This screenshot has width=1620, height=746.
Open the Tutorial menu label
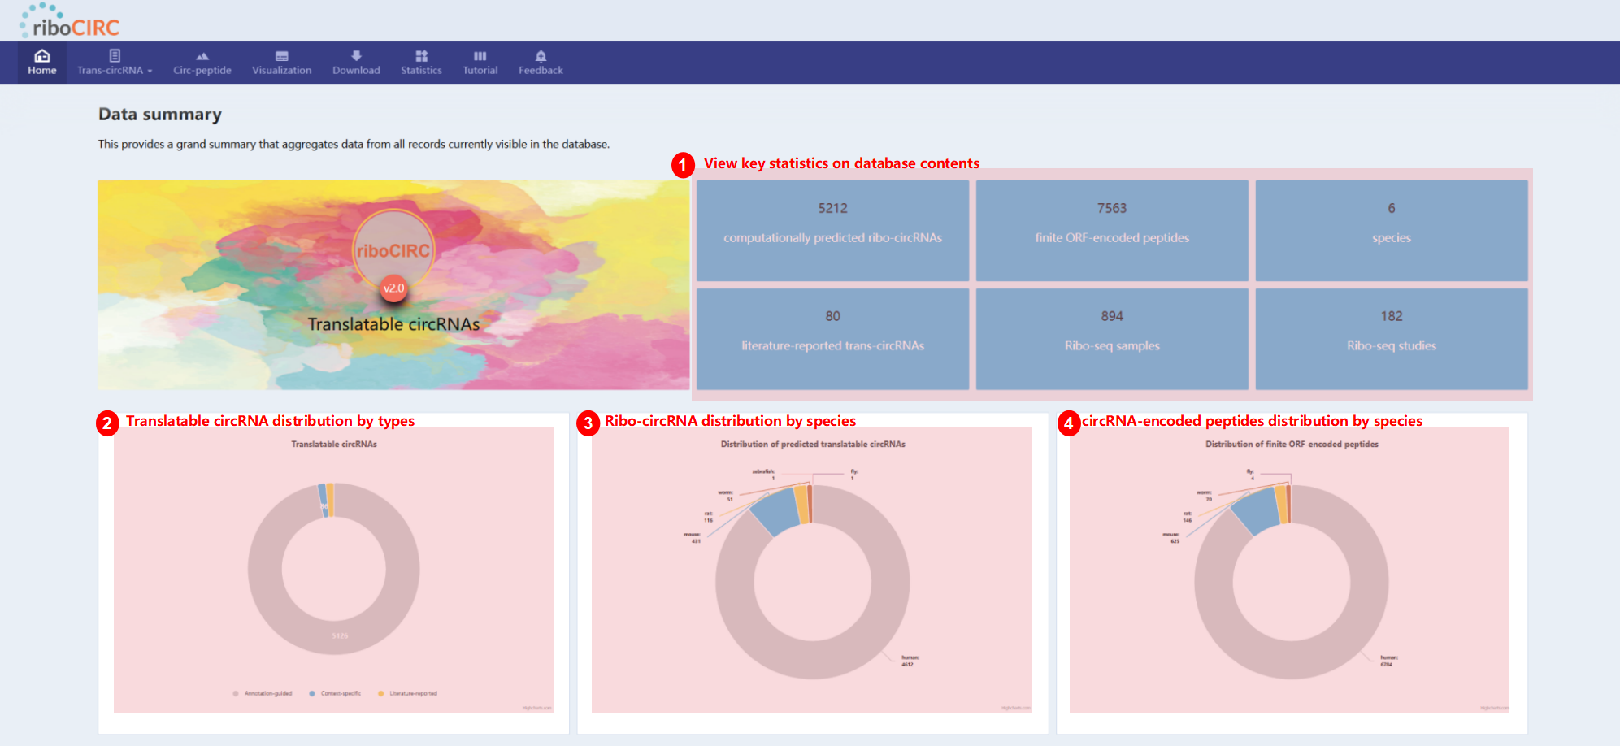click(480, 71)
